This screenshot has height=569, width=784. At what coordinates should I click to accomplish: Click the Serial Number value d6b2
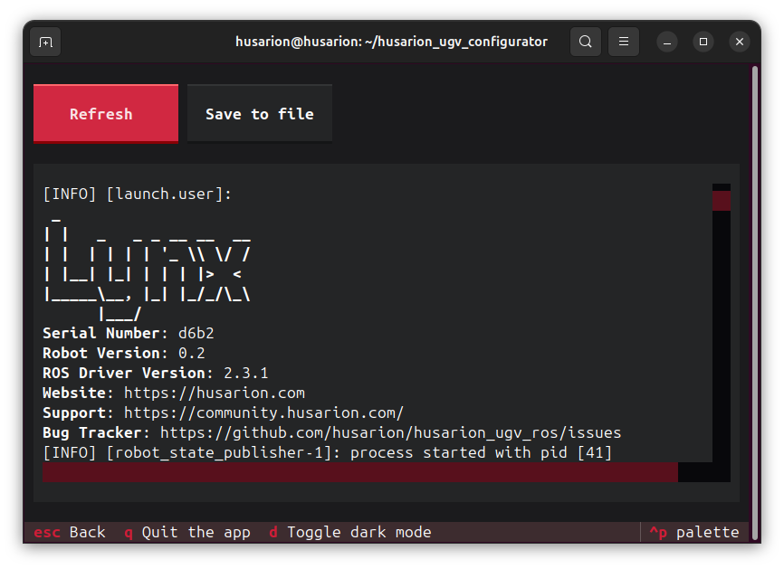pos(196,333)
